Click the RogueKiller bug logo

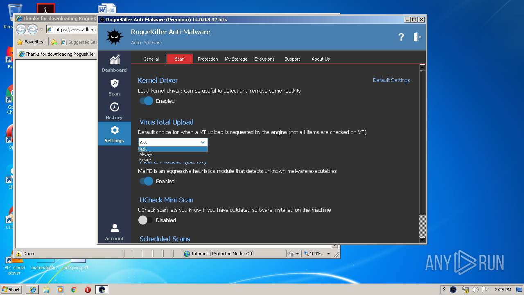(114, 37)
